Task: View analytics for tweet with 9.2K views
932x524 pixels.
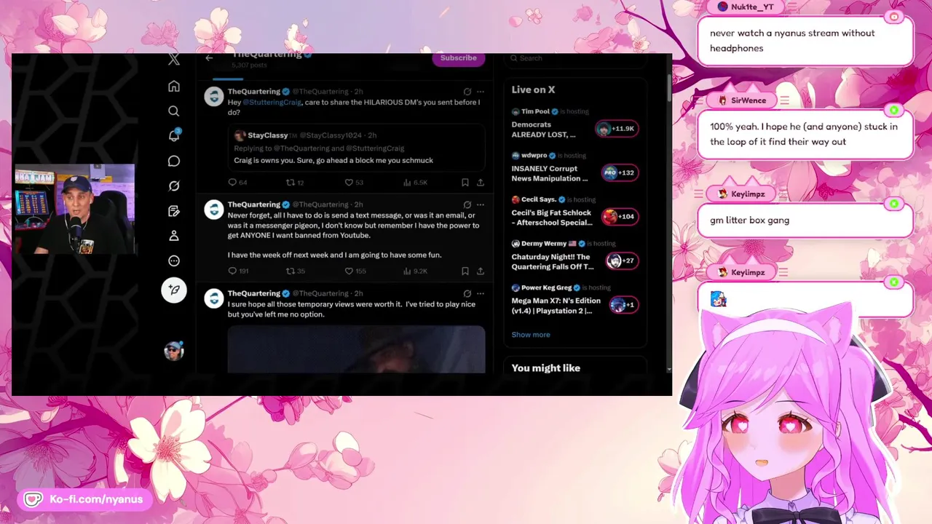Action: click(415, 271)
